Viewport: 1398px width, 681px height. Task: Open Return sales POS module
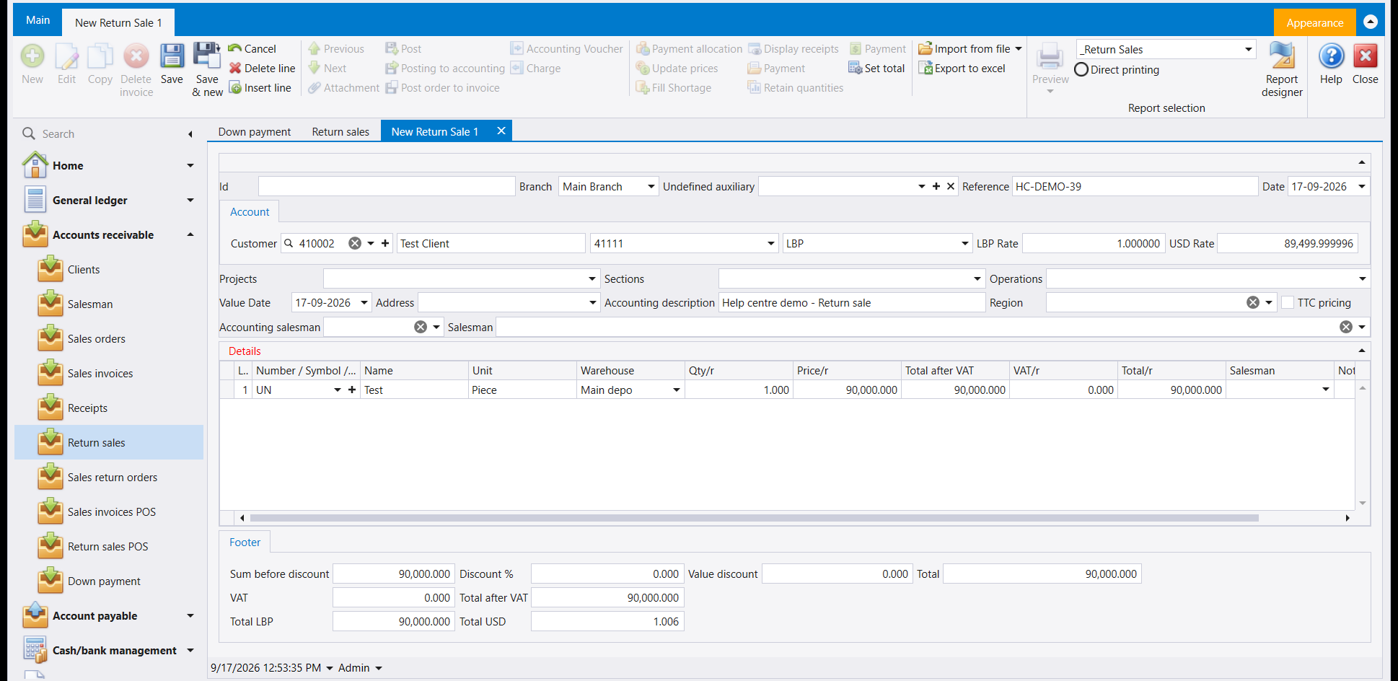click(107, 547)
